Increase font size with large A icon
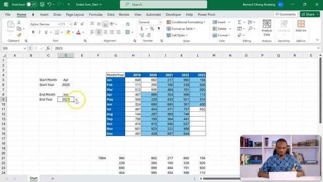The image size is (323, 182). click(x=76, y=24)
